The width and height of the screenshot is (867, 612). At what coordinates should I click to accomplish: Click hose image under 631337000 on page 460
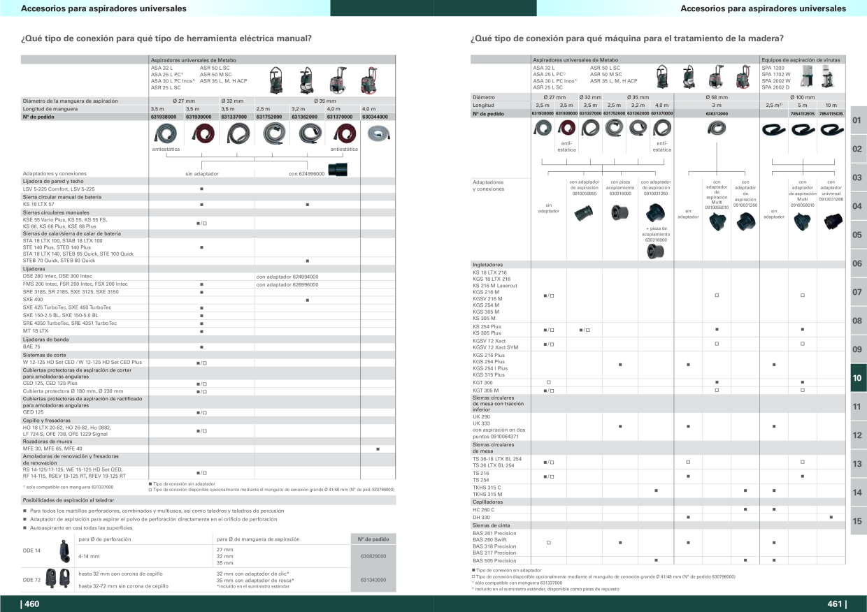(x=238, y=134)
